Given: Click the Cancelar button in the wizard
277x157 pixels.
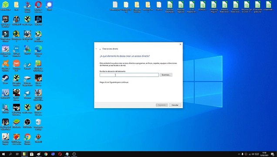Looking at the screenshot, I should pos(175,105).
